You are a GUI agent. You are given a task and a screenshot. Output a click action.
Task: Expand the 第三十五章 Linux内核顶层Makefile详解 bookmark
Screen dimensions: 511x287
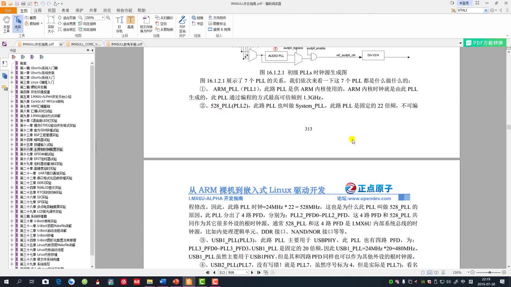pos(12,245)
